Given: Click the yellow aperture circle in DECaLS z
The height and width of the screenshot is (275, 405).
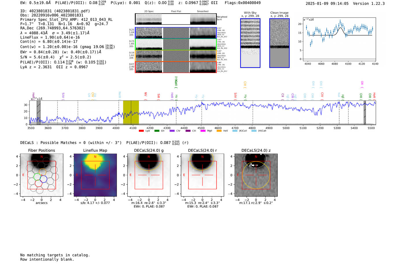Looking at the screenshot, I should [256, 175].
